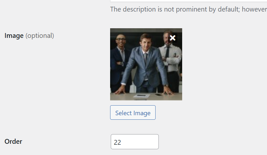Screen dimensions: 267x155
Task: Click the word "Select" on the image button
Action: pyautogui.click(x=124, y=113)
